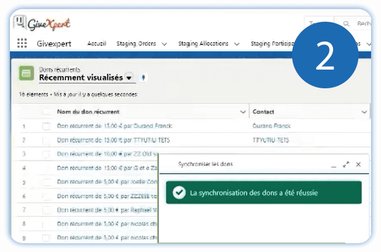The height and width of the screenshot is (252, 381).
Task: Expand the Staging Allocations tab chevron
Action: click(x=237, y=44)
